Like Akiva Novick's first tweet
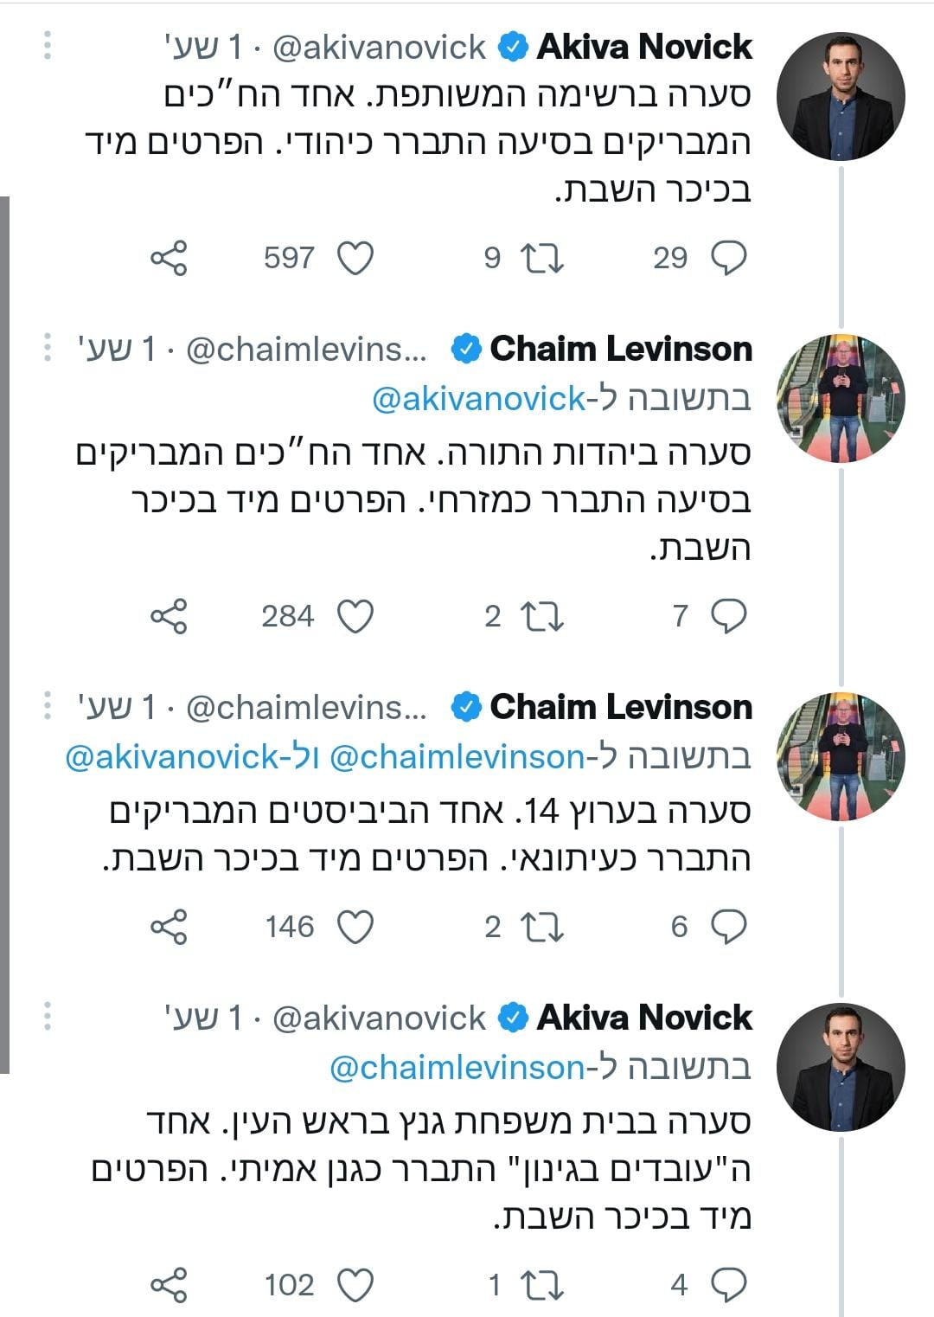This screenshot has height=1317, width=934. (x=355, y=257)
